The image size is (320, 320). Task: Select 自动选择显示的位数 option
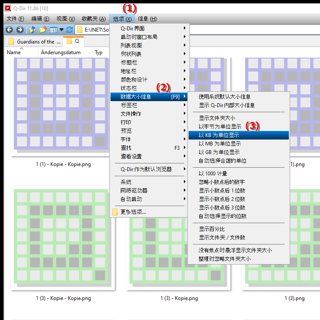click(239, 216)
